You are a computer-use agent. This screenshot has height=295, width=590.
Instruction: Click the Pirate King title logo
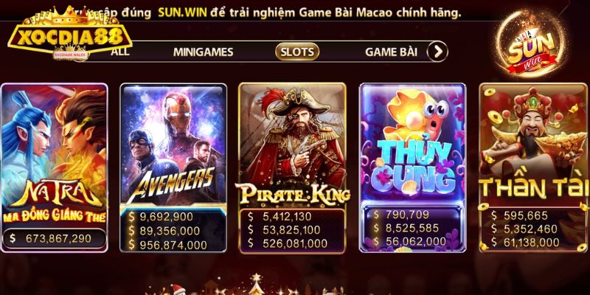point(292,194)
